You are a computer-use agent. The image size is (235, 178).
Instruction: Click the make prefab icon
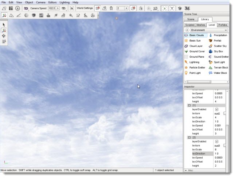click(x=180, y=8)
